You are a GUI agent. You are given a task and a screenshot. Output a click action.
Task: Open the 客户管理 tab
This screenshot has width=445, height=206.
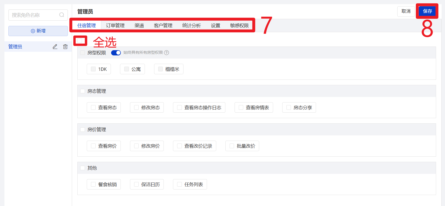click(163, 26)
